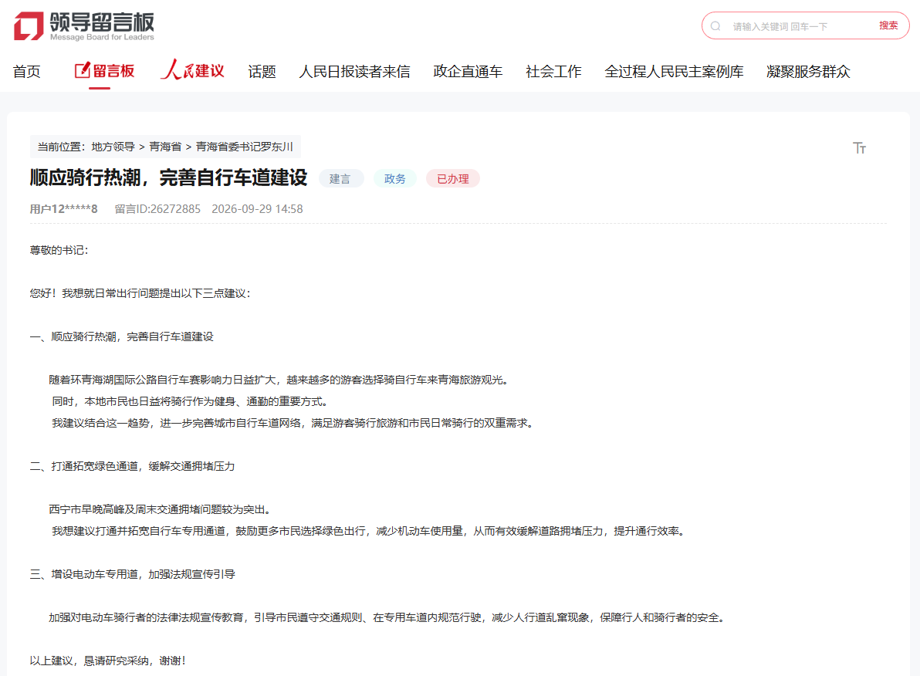This screenshot has width=920, height=676.
Task: Click the line 您好！我想就日常出行问题提出以下三点建议：
Action: click(140, 293)
